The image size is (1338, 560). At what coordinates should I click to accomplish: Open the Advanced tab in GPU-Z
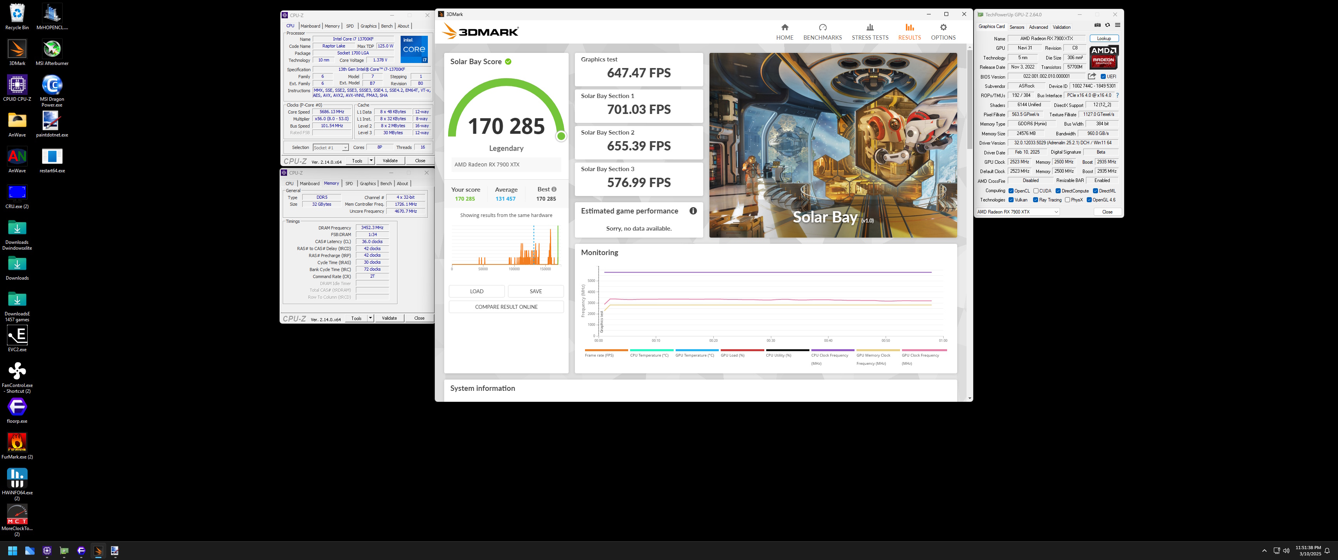point(1038,27)
